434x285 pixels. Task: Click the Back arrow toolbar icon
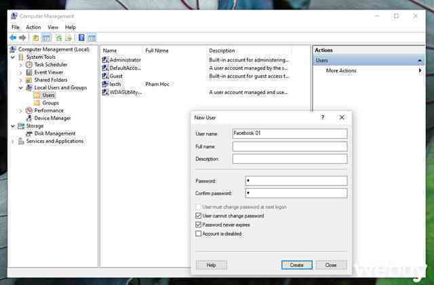click(x=13, y=38)
